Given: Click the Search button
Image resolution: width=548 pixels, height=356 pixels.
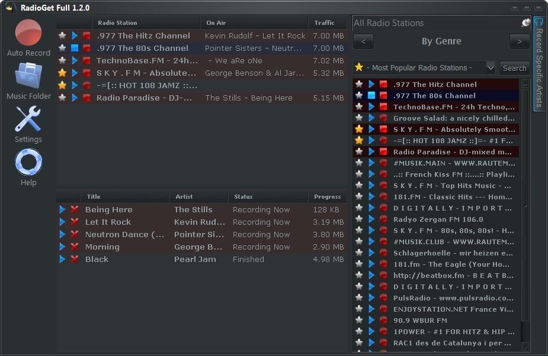Looking at the screenshot, I should click(x=514, y=68).
